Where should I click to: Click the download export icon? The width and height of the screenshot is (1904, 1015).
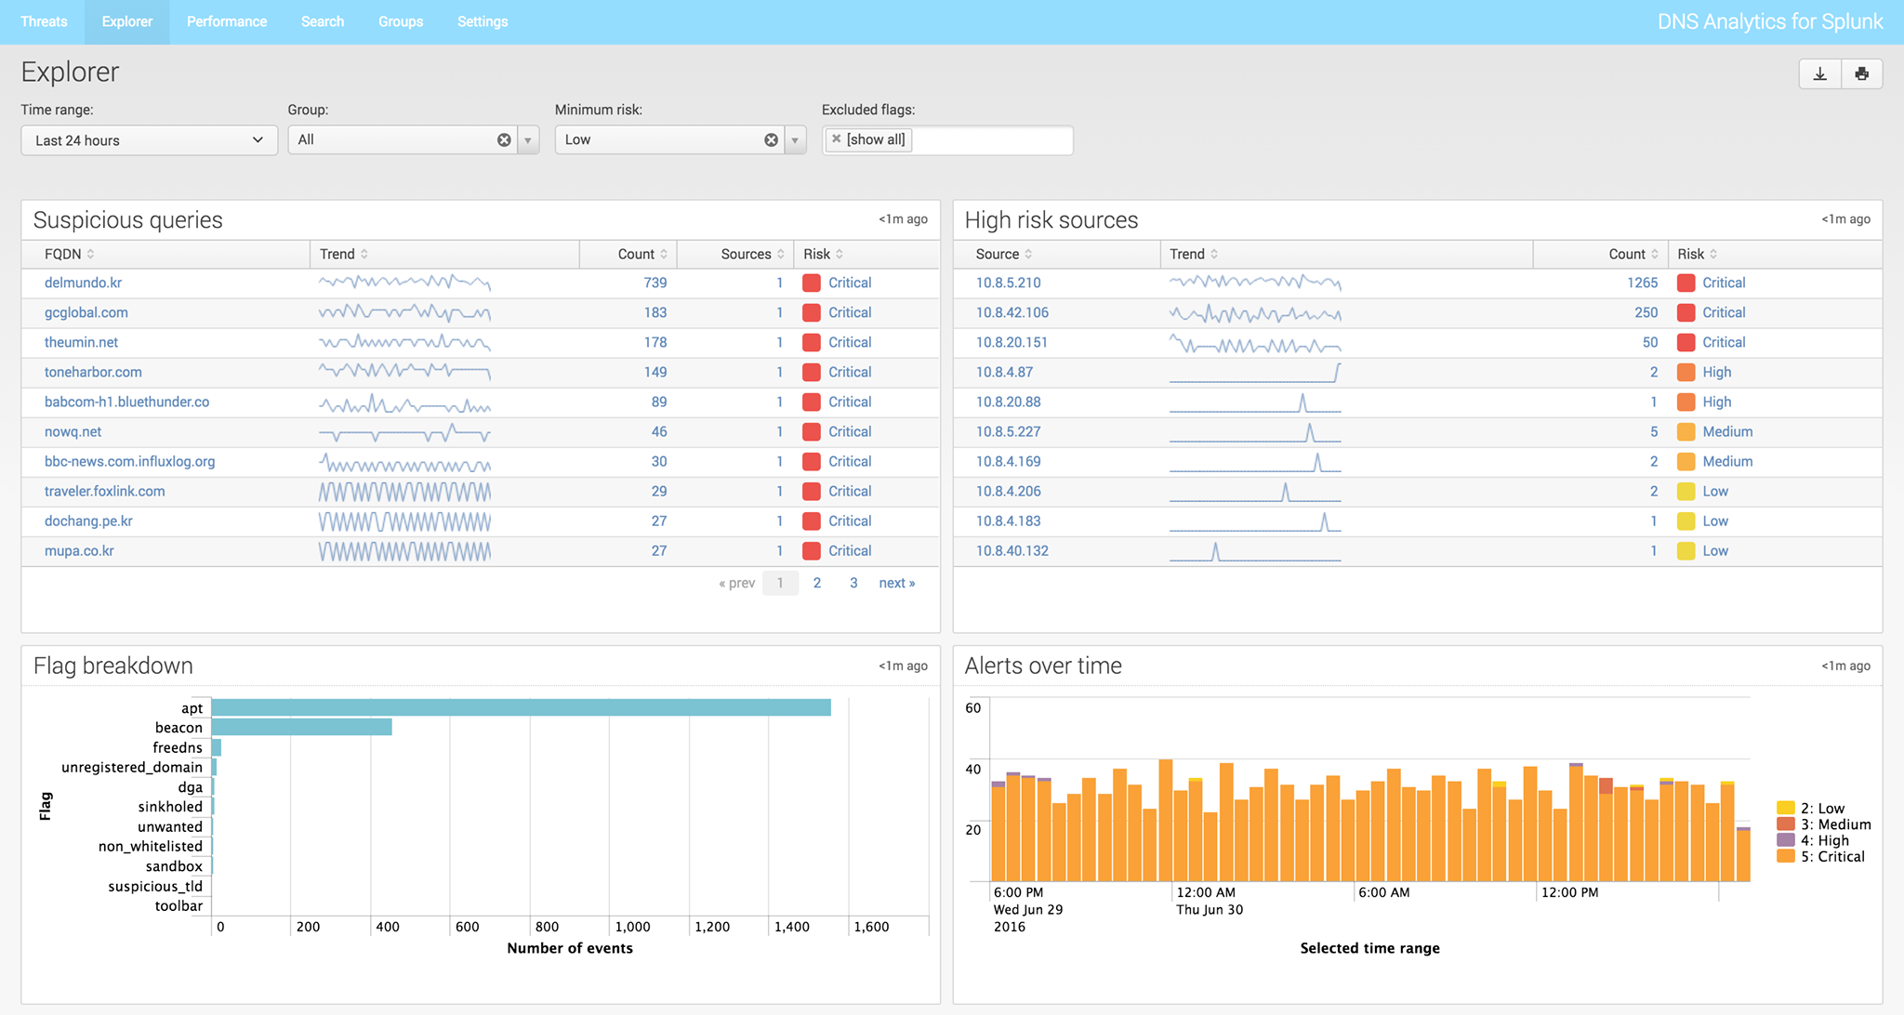tap(1819, 74)
